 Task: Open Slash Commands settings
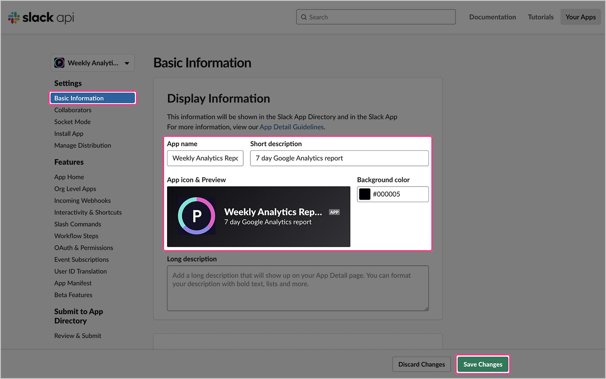(x=77, y=224)
